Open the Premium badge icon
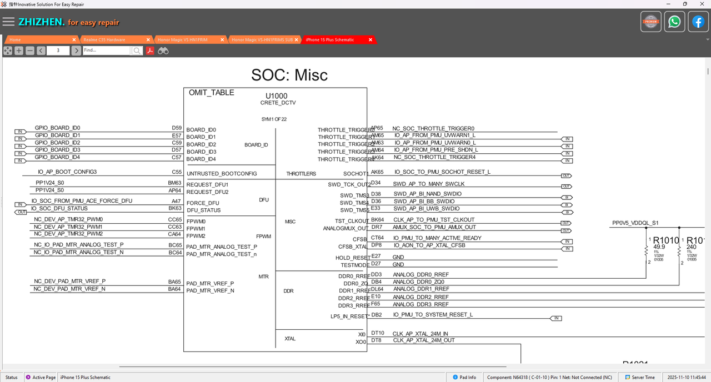This screenshot has height=382, width=711. point(651,22)
